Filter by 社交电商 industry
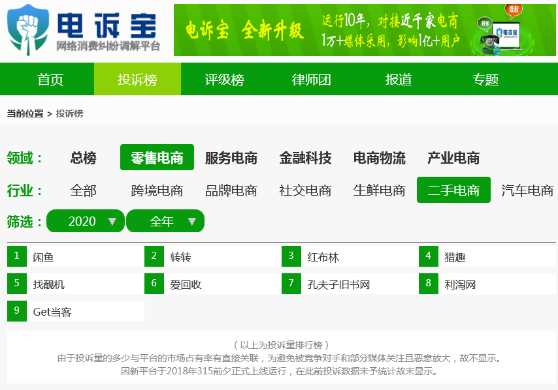 pyautogui.click(x=305, y=190)
